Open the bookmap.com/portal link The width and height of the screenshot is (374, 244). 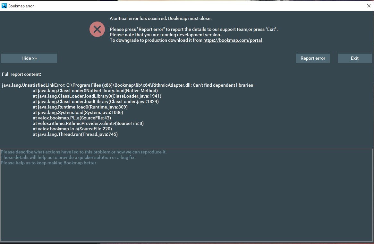tap(233, 40)
